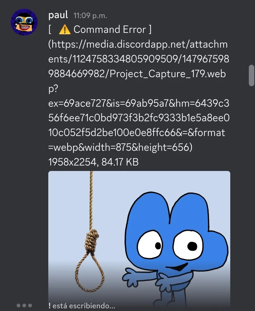
Task: Click the webp width and height URL line
Action: 120,147
